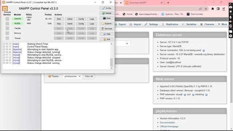
Task: Open Apache Config options
Action: click(x=81, y=19)
